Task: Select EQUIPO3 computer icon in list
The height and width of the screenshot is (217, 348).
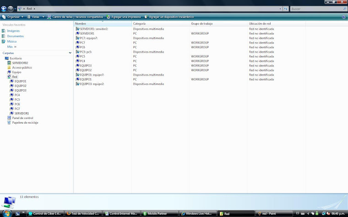Action: click(77, 65)
